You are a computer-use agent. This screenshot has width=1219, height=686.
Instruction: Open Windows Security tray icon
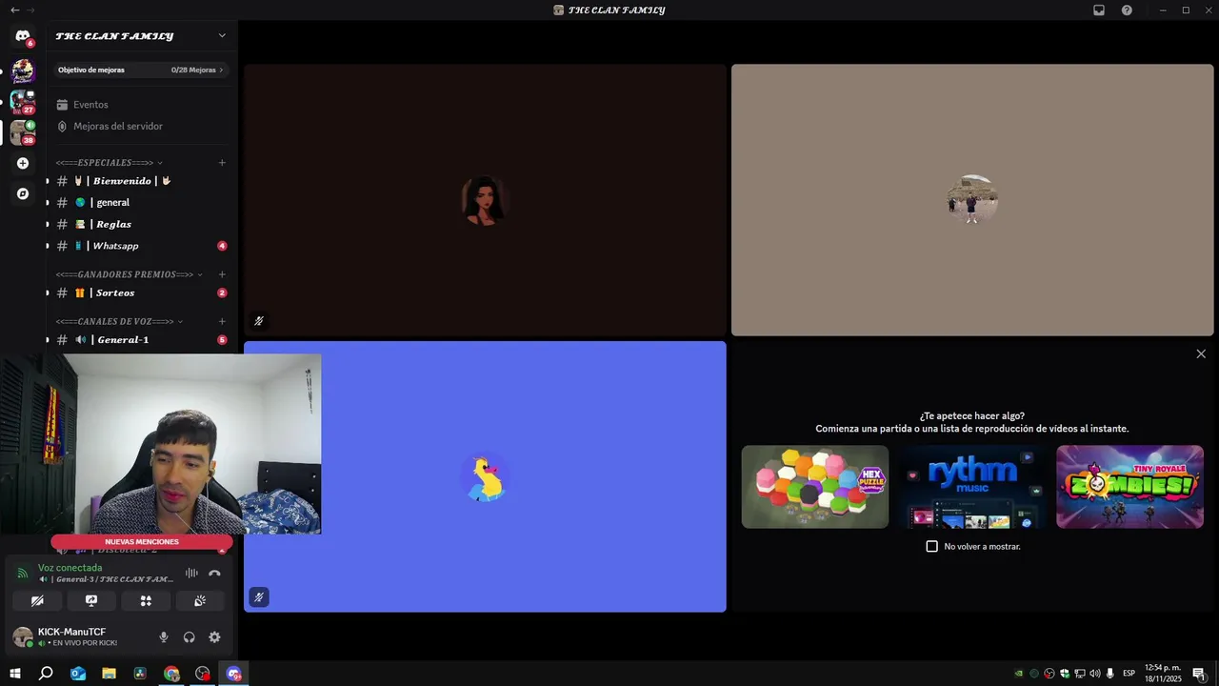1065,674
